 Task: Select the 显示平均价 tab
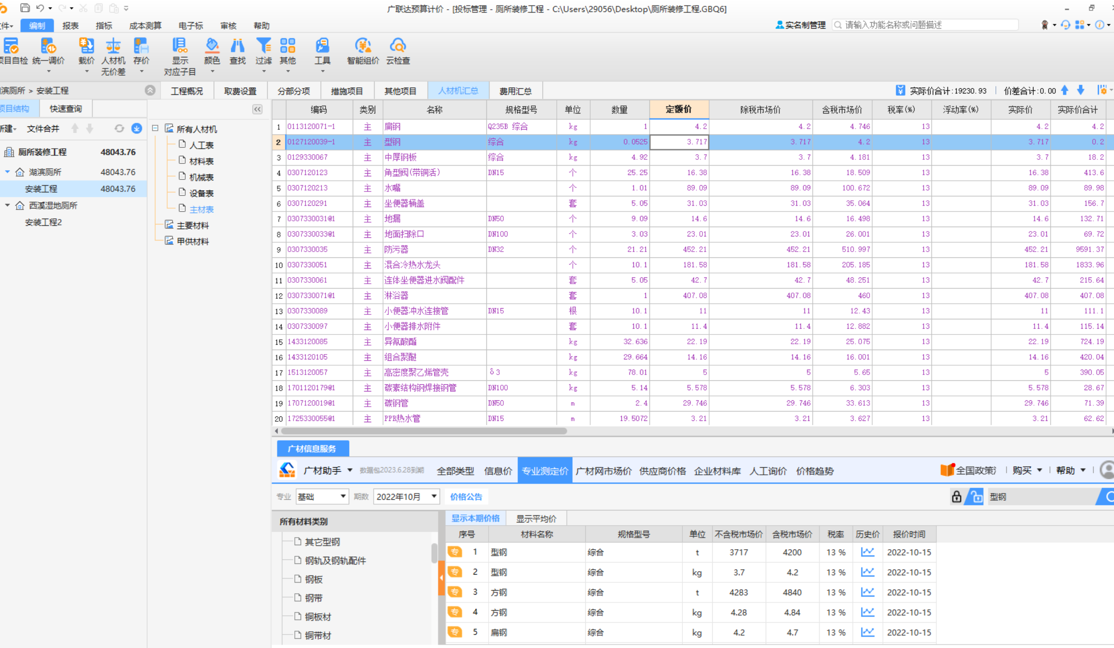(536, 518)
